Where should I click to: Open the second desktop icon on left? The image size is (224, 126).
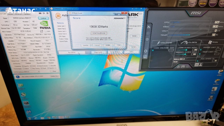tap(23, 95)
